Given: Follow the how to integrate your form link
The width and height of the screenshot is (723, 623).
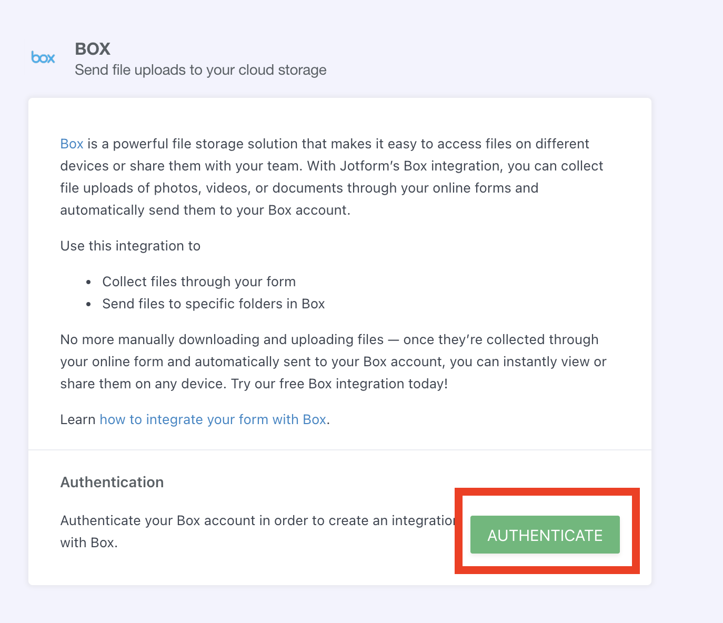Looking at the screenshot, I should pyautogui.click(x=213, y=419).
